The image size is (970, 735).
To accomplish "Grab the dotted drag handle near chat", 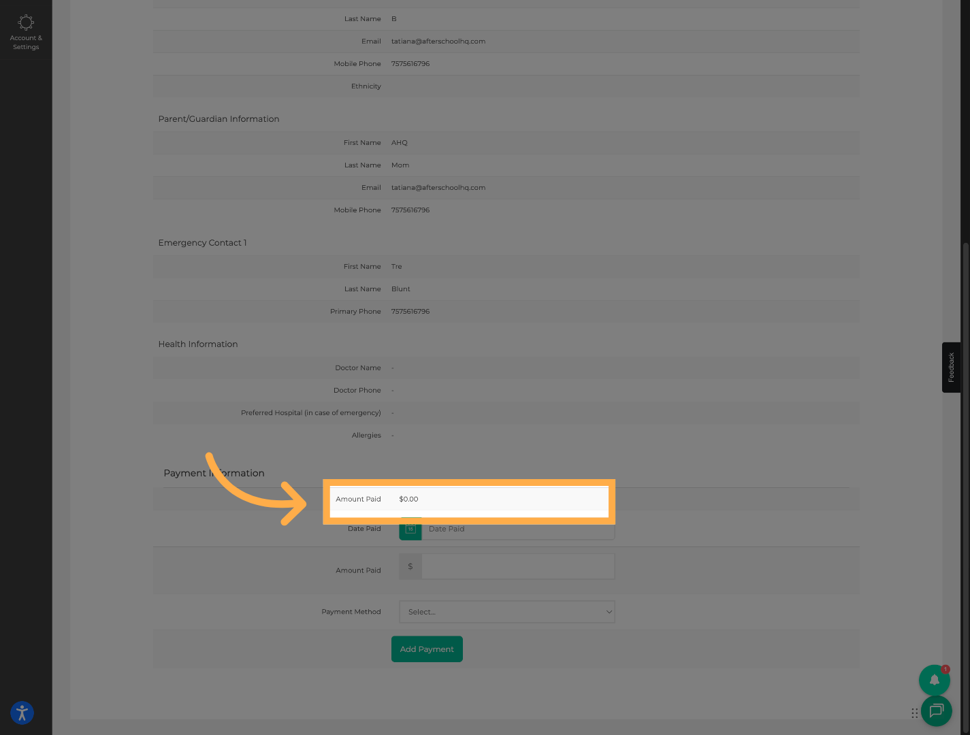I will click(x=914, y=713).
